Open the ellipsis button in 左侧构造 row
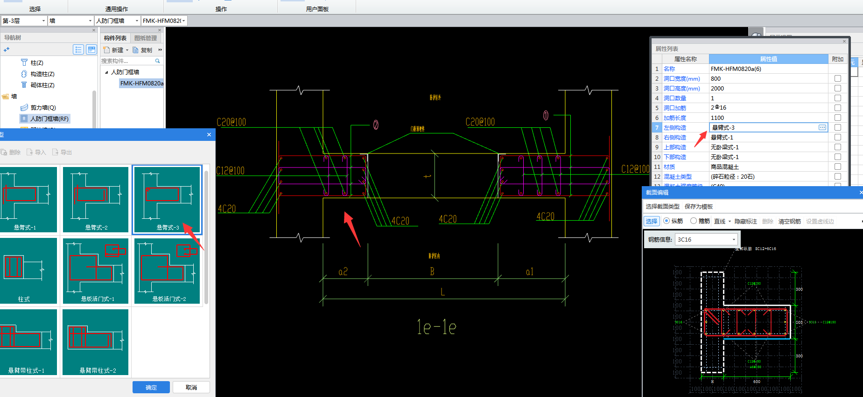The image size is (863, 397). pos(822,127)
